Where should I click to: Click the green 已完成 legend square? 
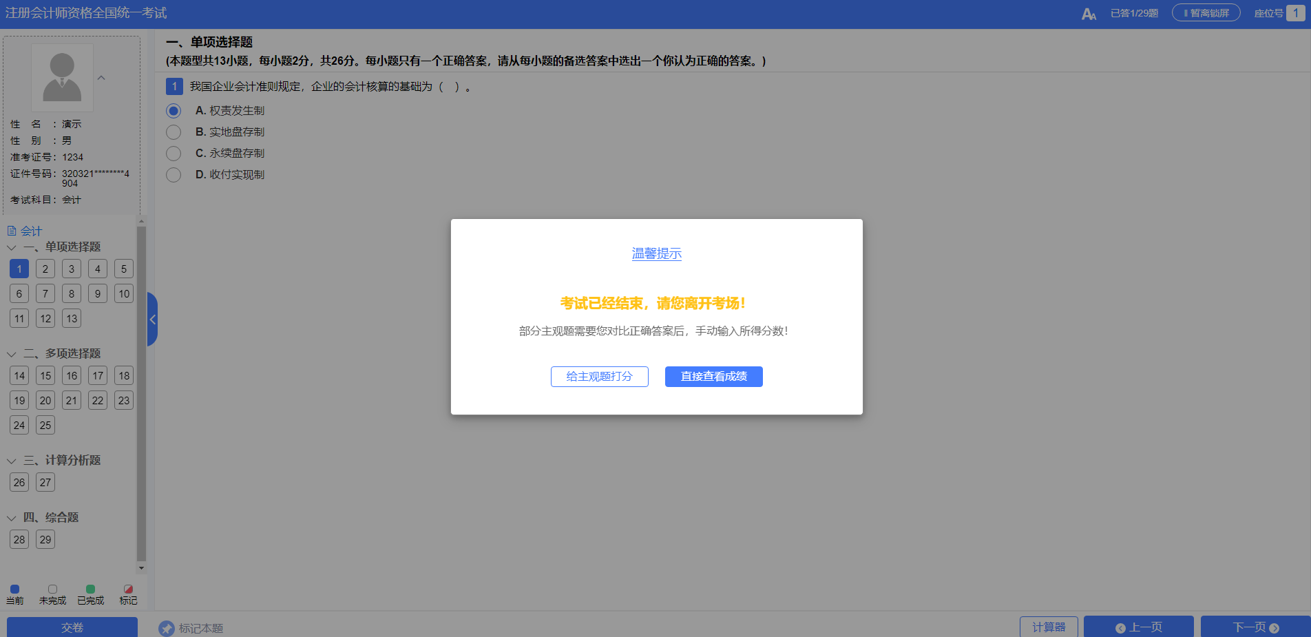point(90,589)
